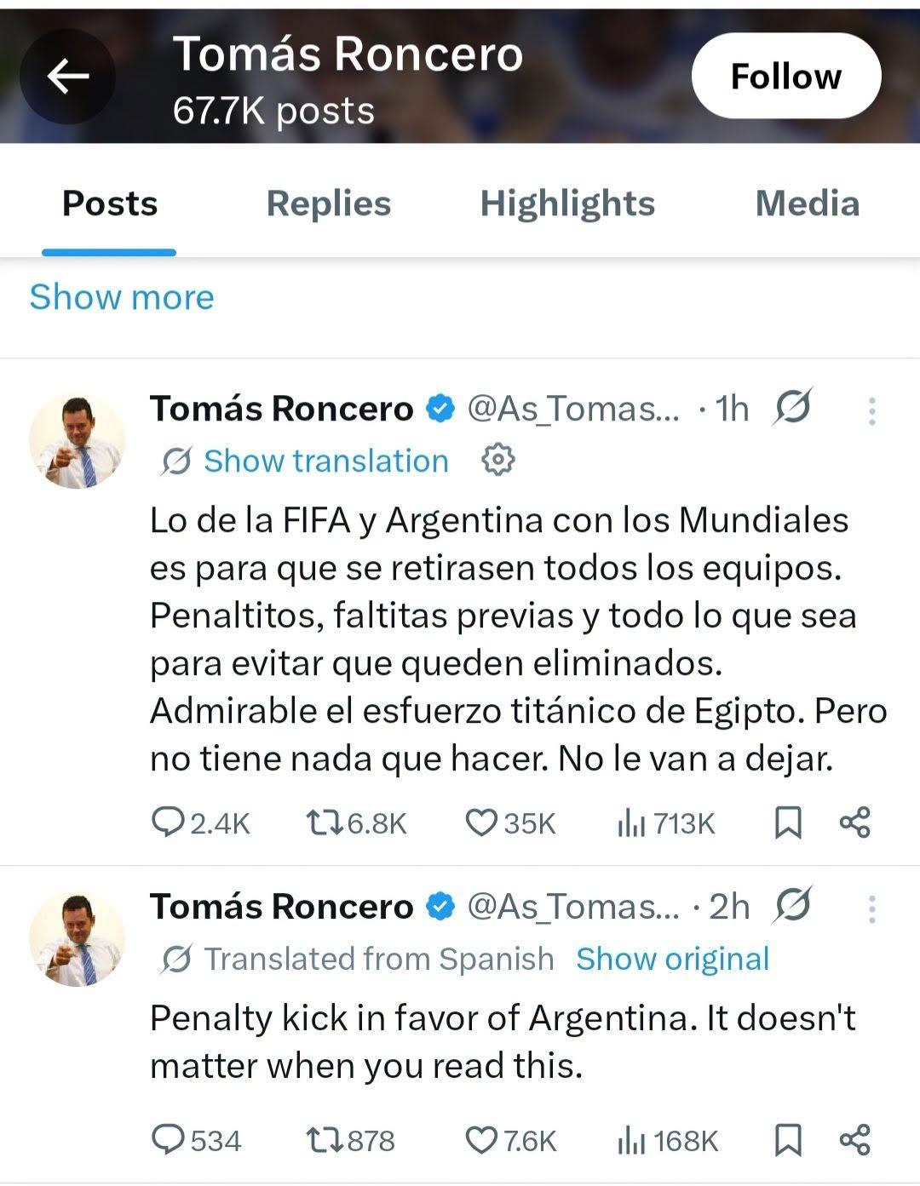Open translation settings gear icon
Viewport: 920px width, 1186px height.
point(498,460)
